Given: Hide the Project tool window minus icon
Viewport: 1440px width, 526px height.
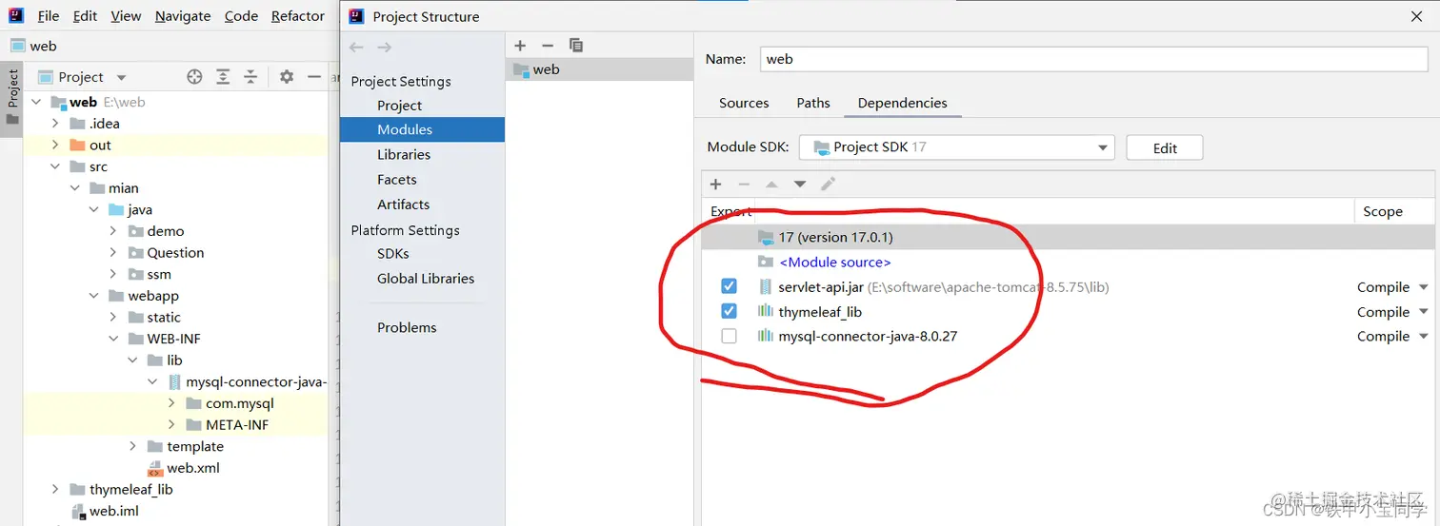Looking at the screenshot, I should (x=314, y=77).
